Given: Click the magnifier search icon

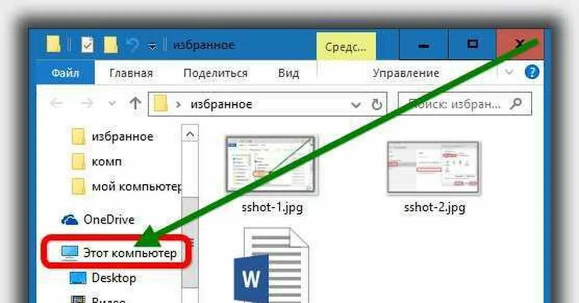Looking at the screenshot, I should tap(516, 103).
